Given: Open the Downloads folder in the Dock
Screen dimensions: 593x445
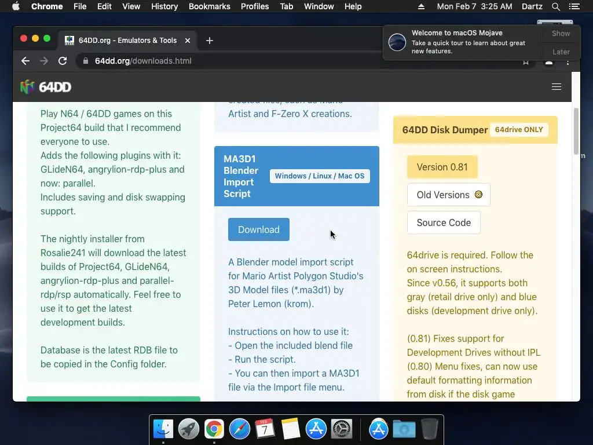Looking at the screenshot, I should (404, 429).
